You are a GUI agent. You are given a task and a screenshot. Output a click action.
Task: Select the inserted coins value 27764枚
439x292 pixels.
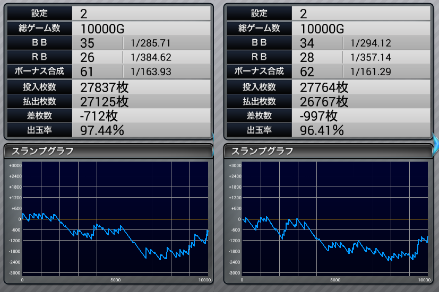324,87
